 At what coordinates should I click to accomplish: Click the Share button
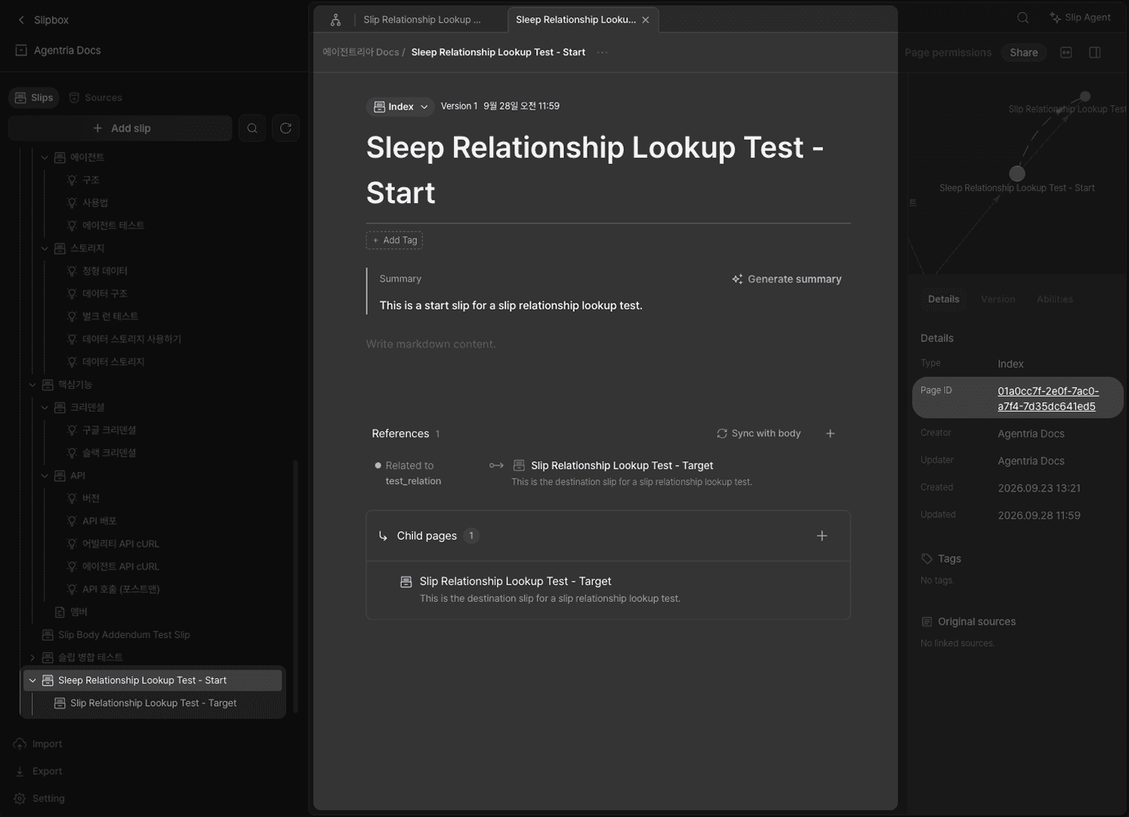click(1023, 52)
